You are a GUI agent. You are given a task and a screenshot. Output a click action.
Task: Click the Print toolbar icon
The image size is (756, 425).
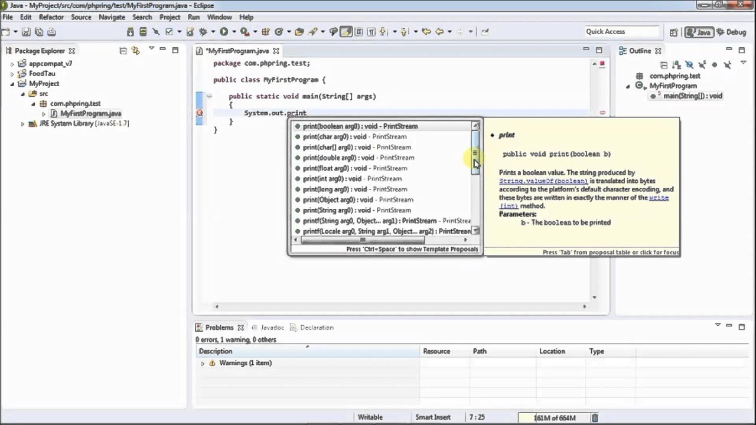[51, 32]
